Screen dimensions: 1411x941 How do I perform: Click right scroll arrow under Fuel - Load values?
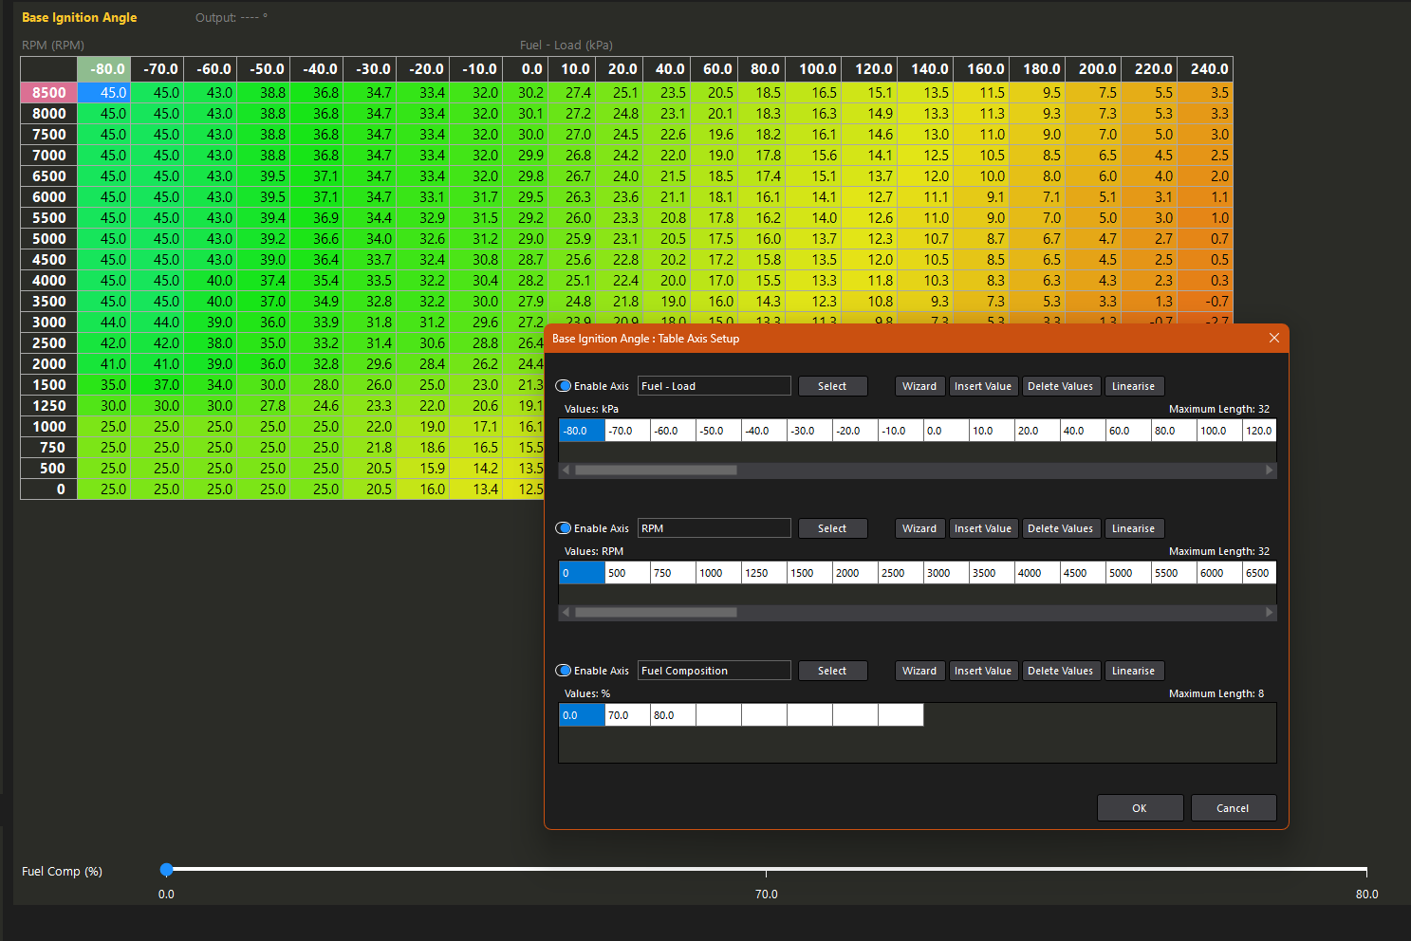click(1269, 470)
